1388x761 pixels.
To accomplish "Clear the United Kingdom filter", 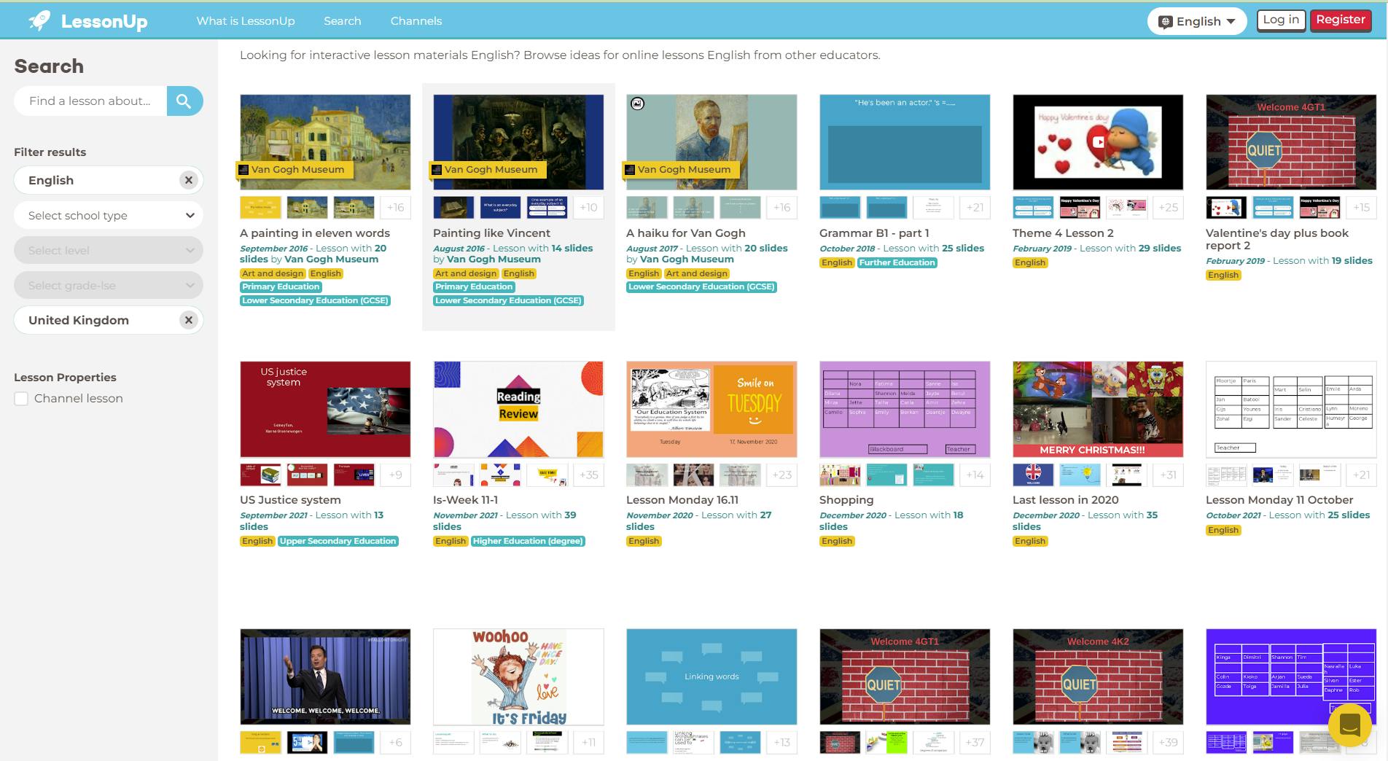I will click(x=189, y=320).
